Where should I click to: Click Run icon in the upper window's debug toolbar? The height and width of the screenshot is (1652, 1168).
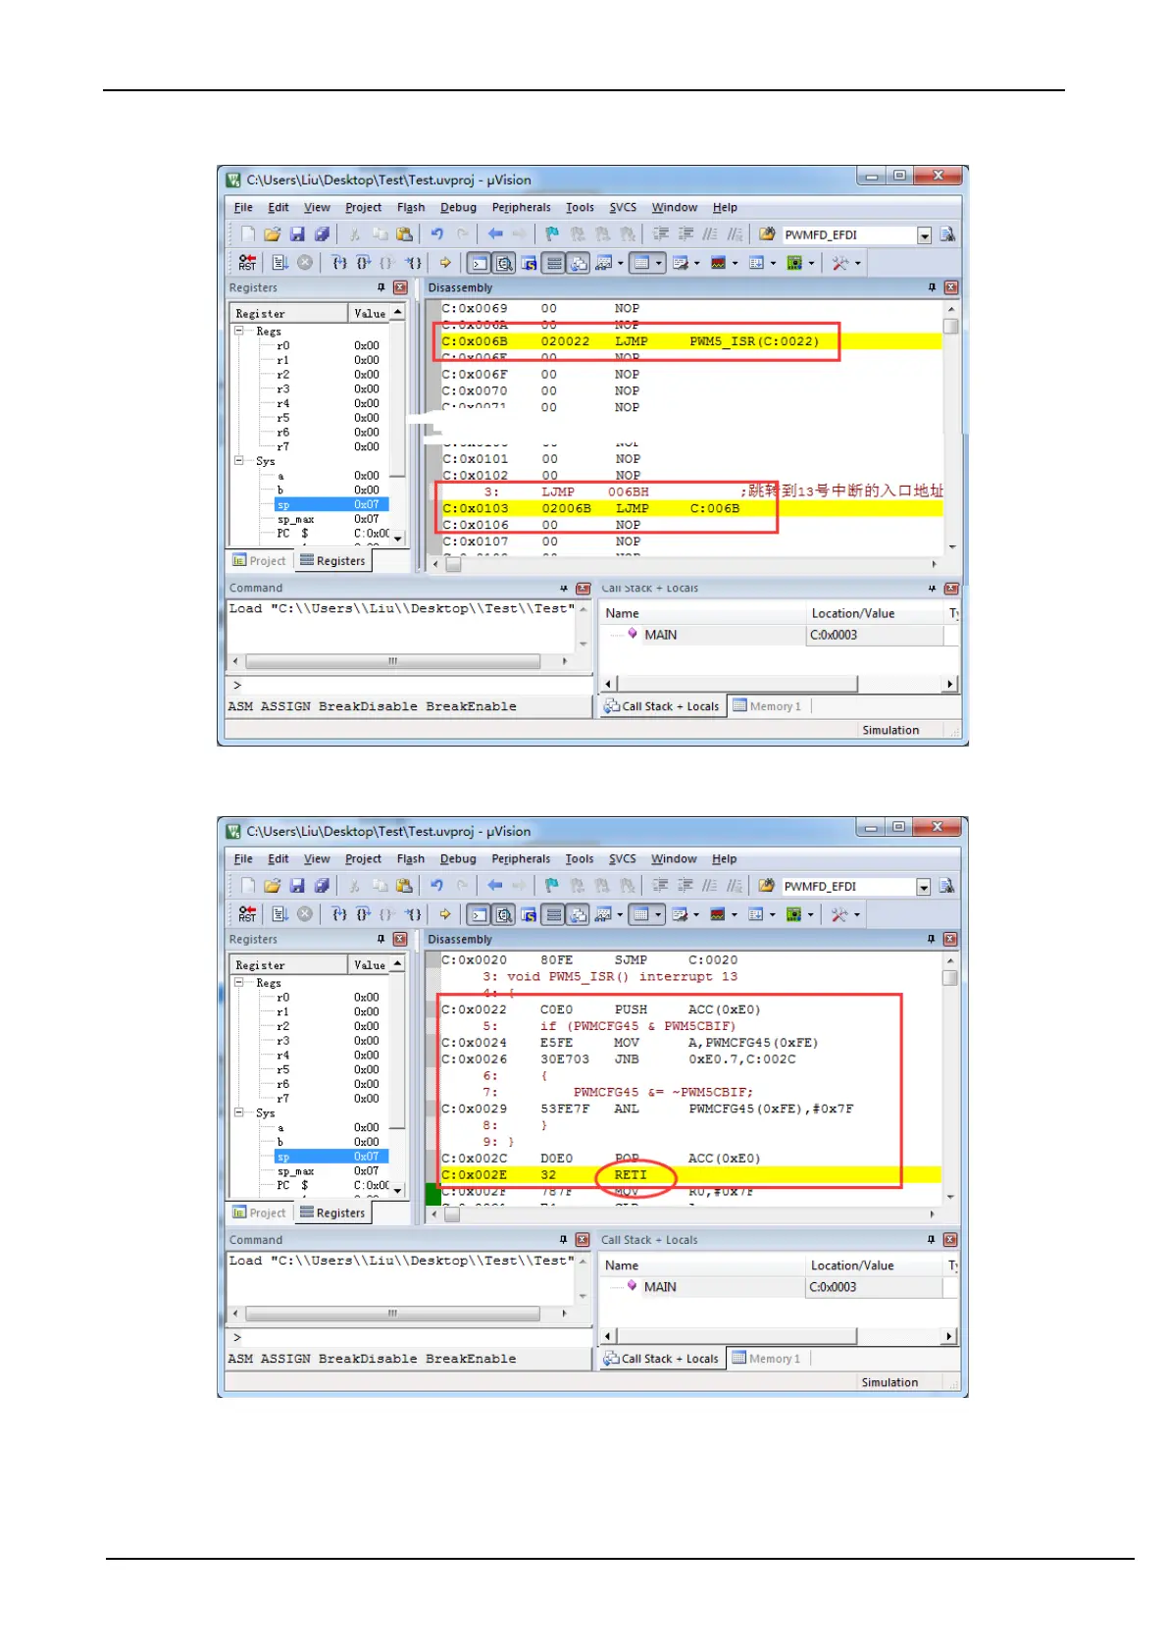coord(279,263)
